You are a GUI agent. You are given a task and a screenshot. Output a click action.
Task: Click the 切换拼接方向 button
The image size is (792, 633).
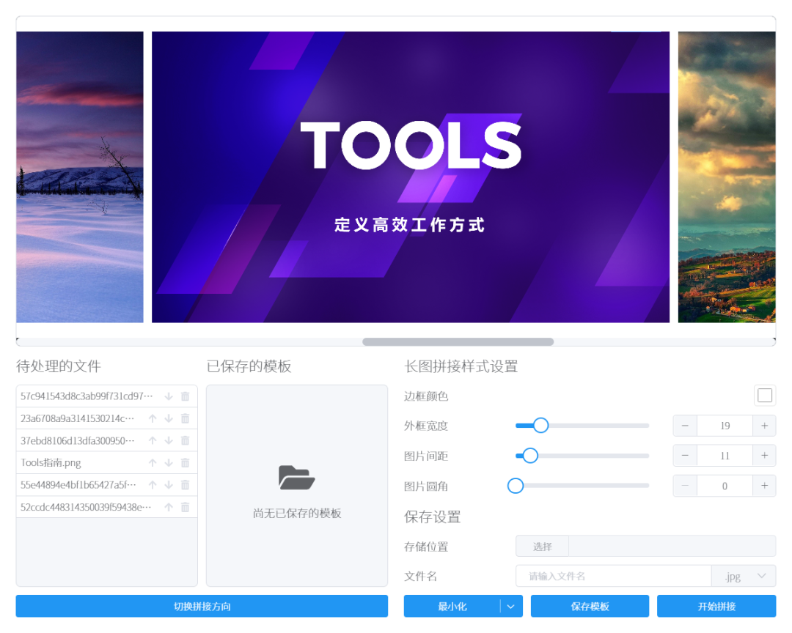tap(202, 607)
